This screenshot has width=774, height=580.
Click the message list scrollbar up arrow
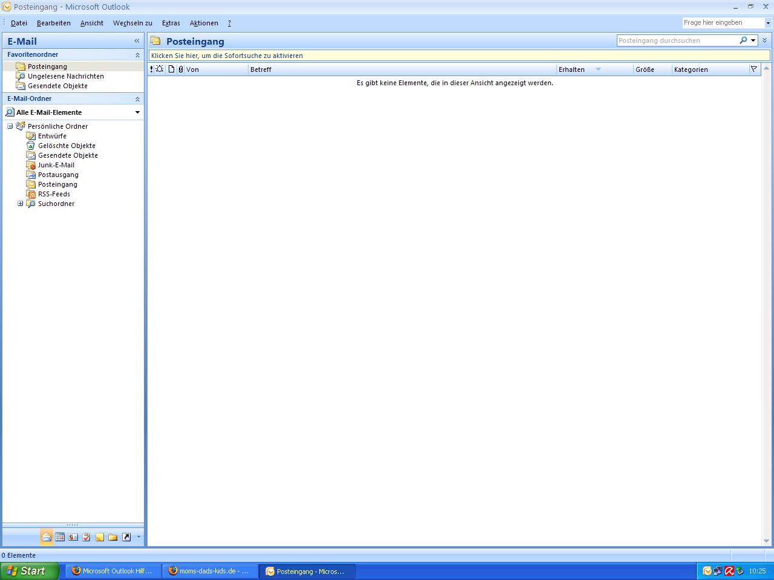(766, 68)
